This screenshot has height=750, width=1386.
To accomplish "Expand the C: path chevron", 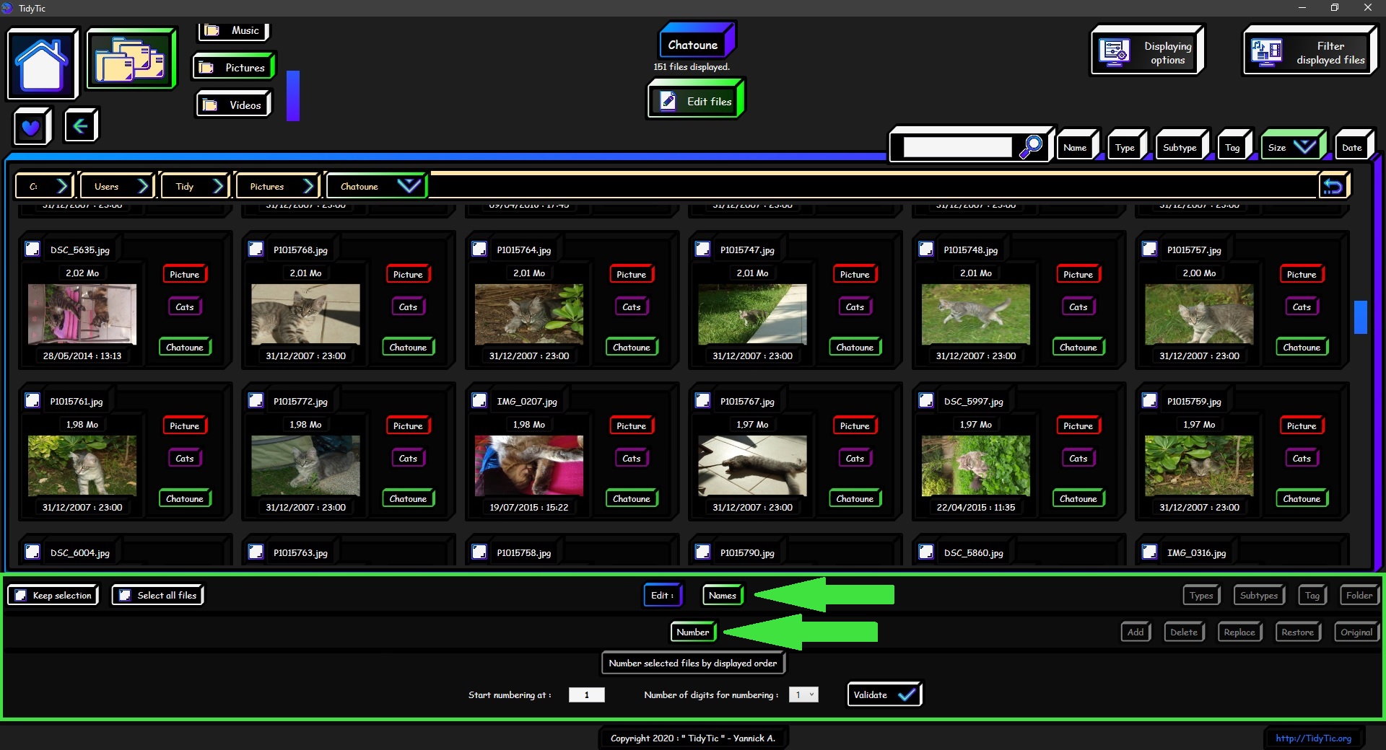I will [62, 186].
